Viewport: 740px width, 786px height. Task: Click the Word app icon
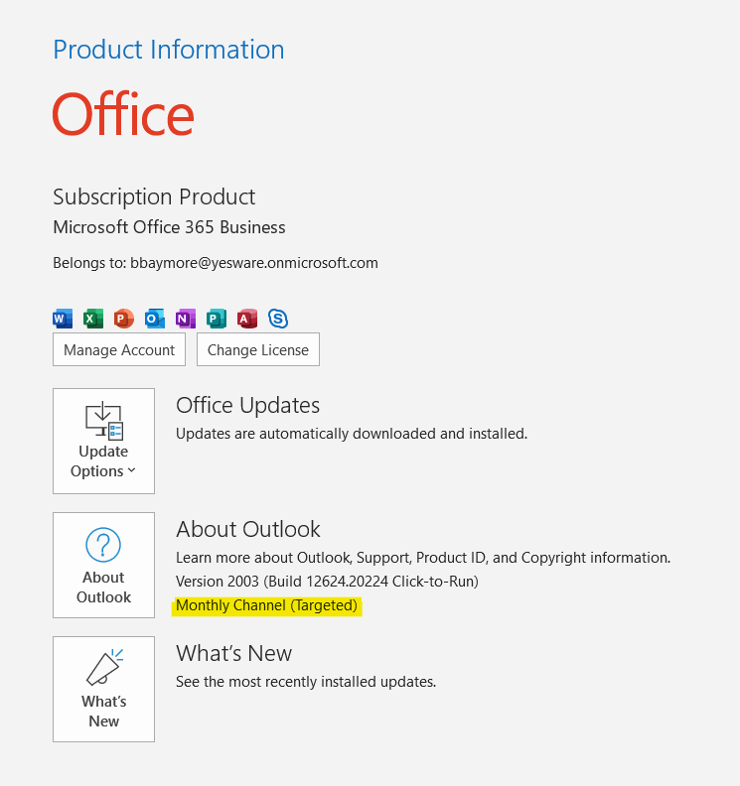tap(63, 319)
